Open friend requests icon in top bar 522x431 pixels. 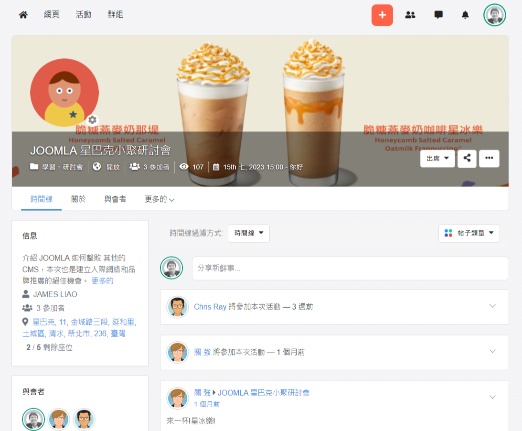click(410, 15)
